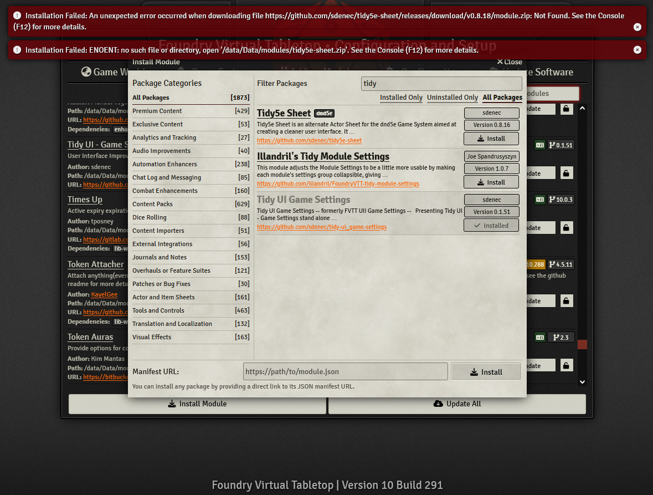The width and height of the screenshot is (653, 495).
Task: Click inside the Manifest URL input field
Action: pos(345,371)
